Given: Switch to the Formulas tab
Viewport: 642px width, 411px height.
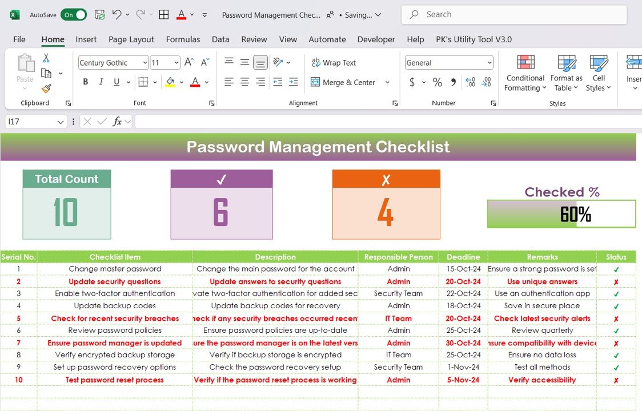Looking at the screenshot, I should [x=183, y=39].
